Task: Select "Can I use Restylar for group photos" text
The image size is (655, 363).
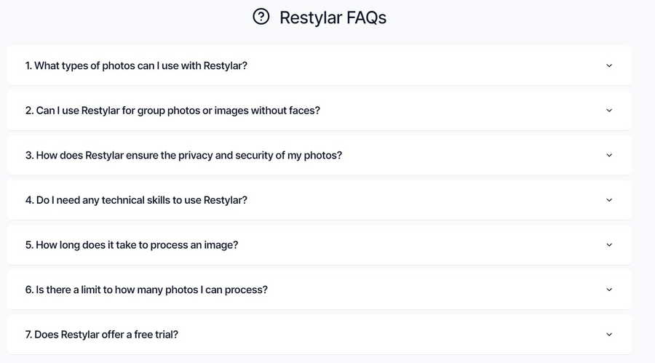Action: pyautogui.click(x=172, y=111)
